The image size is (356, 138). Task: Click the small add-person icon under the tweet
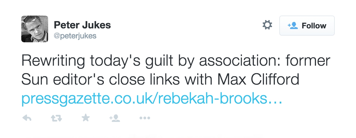pos(114,118)
